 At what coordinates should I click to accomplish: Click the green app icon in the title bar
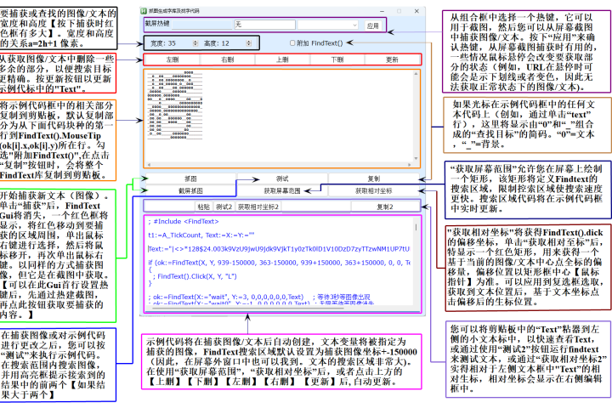tap(144, 11)
